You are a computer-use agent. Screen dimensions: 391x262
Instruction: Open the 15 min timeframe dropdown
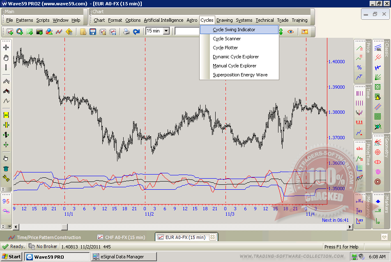pos(166,31)
